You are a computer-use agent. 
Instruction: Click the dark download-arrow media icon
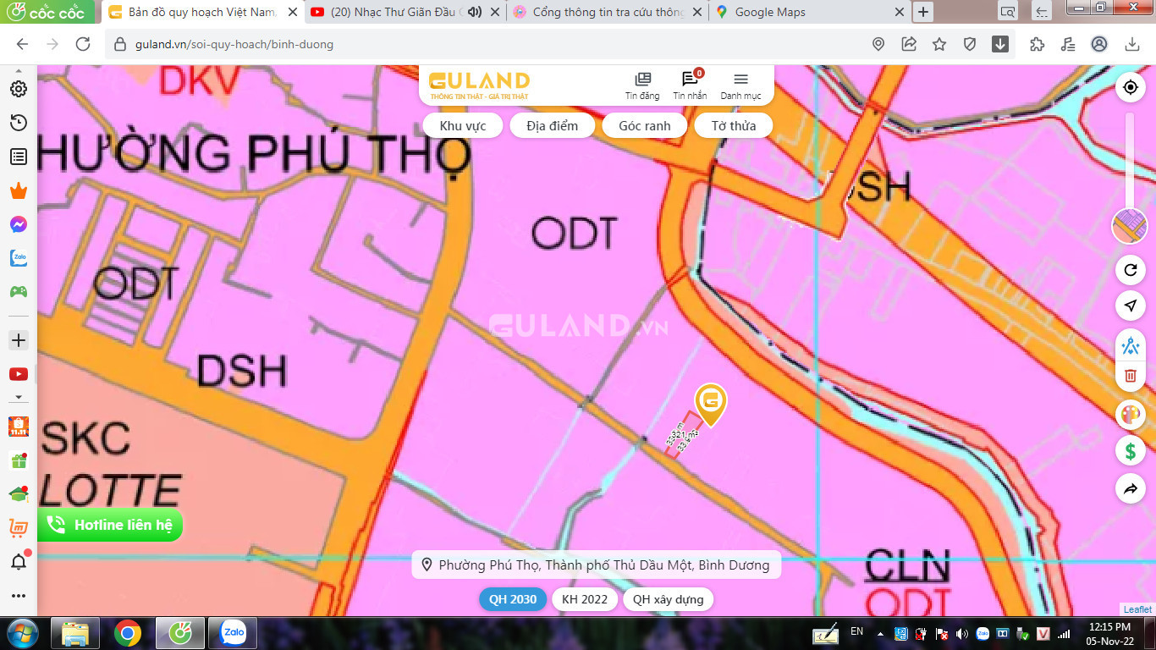tap(1000, 44)
